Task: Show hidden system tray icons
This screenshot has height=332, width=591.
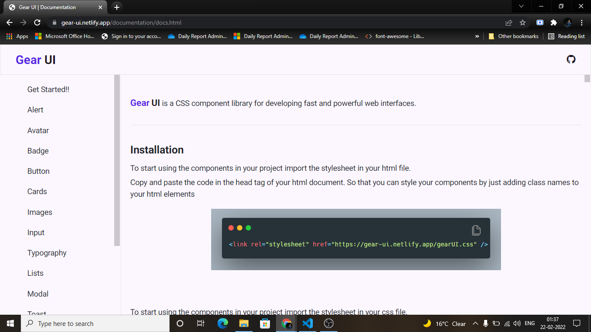Action: [475, 323]
